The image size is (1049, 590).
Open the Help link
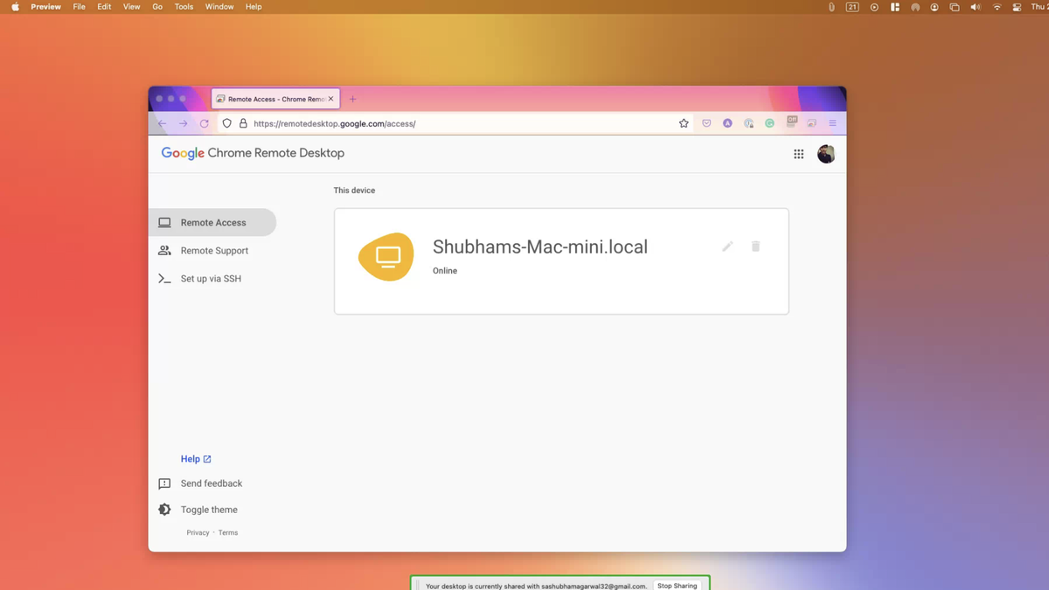point(191,458)
